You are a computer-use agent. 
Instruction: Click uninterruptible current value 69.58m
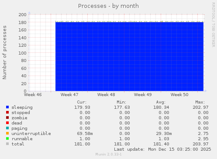[85, 134]
